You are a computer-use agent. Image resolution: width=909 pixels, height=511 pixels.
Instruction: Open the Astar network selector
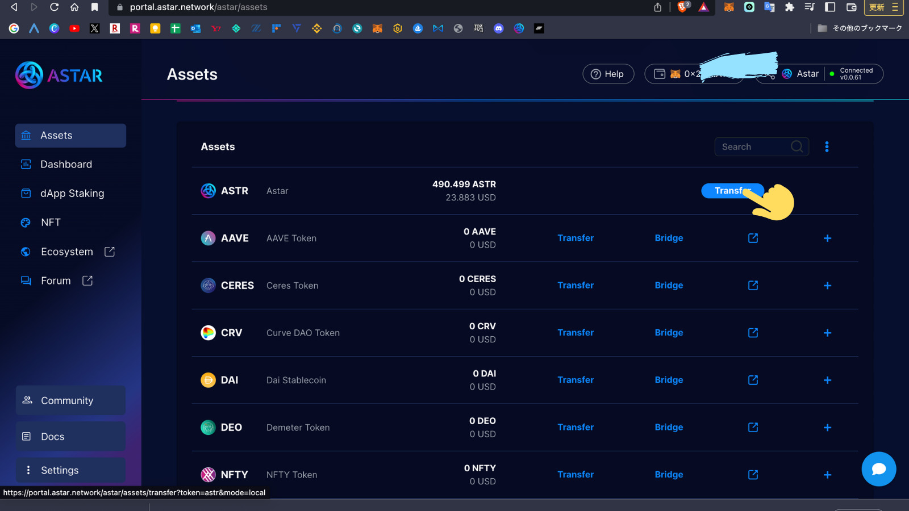(801, 74)
